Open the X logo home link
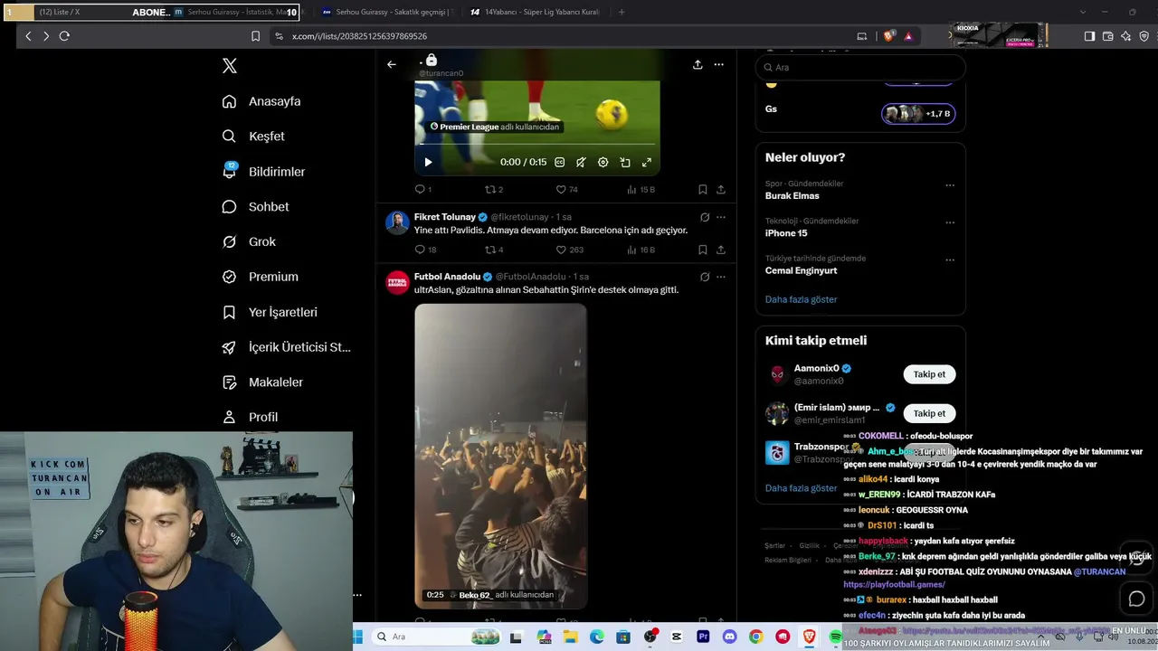This screenshot has height=651, width=1158. 230,66
